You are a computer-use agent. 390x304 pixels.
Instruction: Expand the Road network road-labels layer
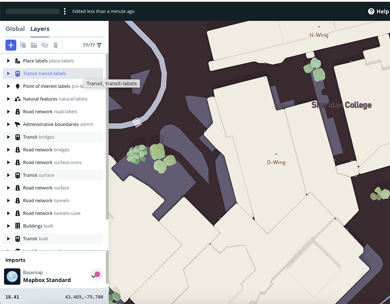coord(7,111)
